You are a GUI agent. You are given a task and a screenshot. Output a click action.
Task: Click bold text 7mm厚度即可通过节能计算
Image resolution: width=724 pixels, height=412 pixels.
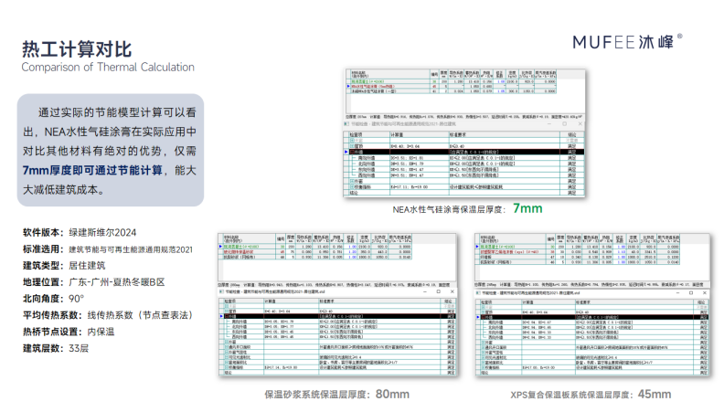tap(92, 171)
